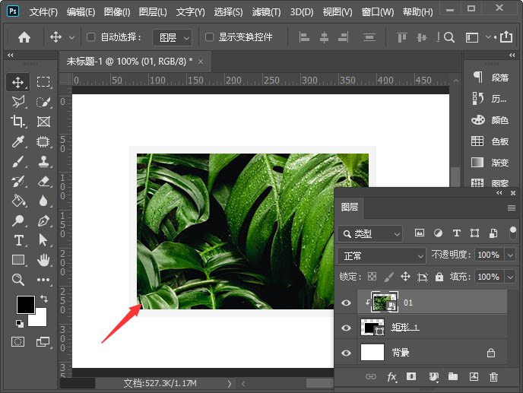This screenshot has width=523, height=393.
Task: Click the delete layer trash icon
Action: point(493,376)
